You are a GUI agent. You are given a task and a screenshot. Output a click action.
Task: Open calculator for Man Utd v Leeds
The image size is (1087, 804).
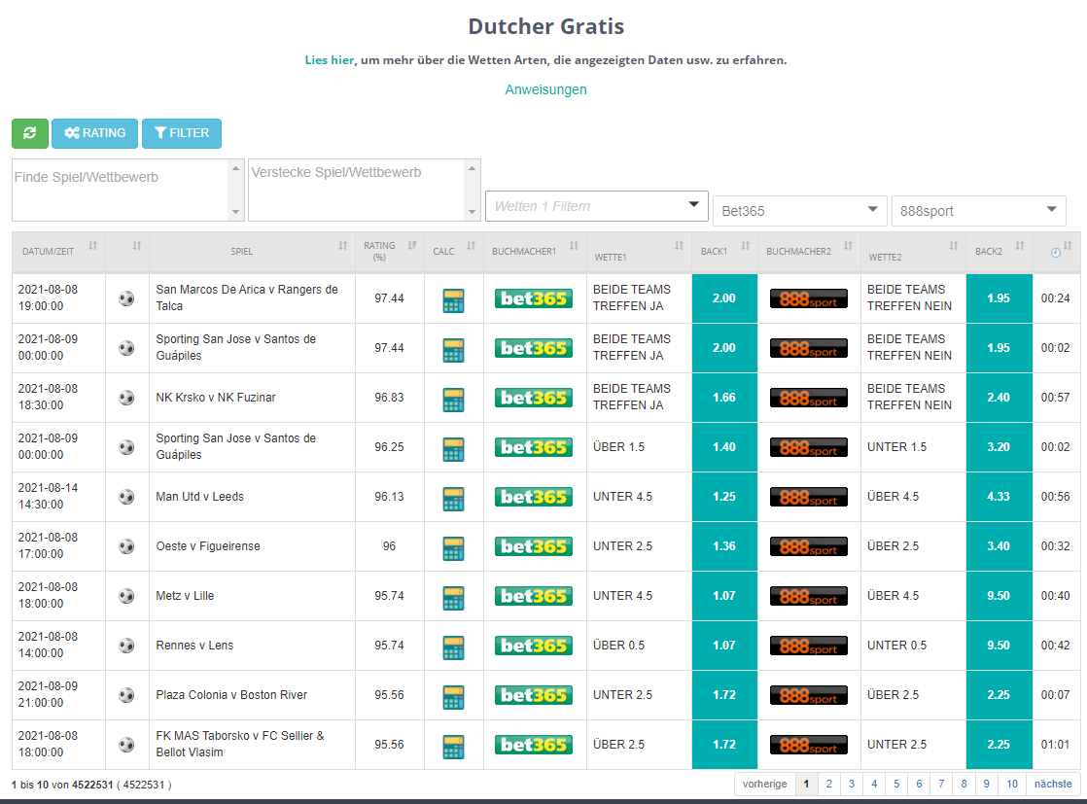coord(453,499)
